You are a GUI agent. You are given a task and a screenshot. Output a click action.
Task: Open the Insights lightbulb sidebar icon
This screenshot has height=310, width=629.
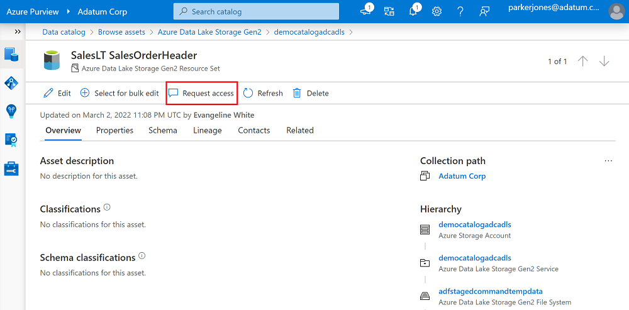pos(11,111)
